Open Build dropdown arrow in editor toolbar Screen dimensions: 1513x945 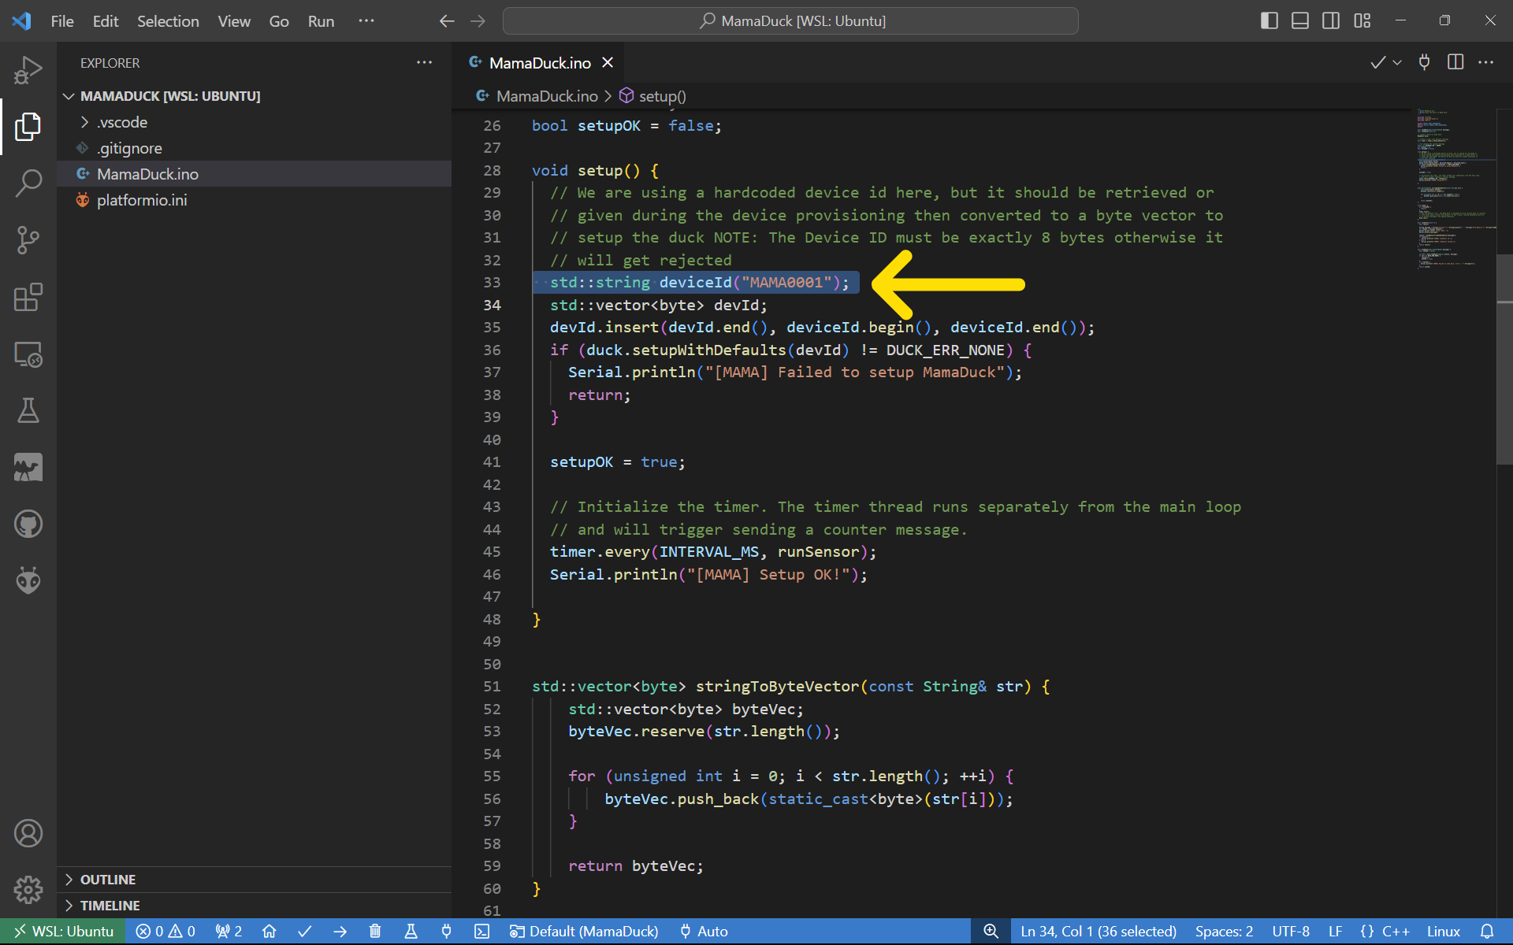(1397, 62)
